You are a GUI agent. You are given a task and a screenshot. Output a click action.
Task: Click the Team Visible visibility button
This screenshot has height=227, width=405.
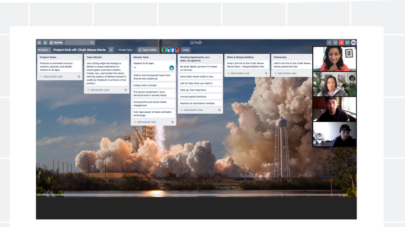tap(147, 50)
